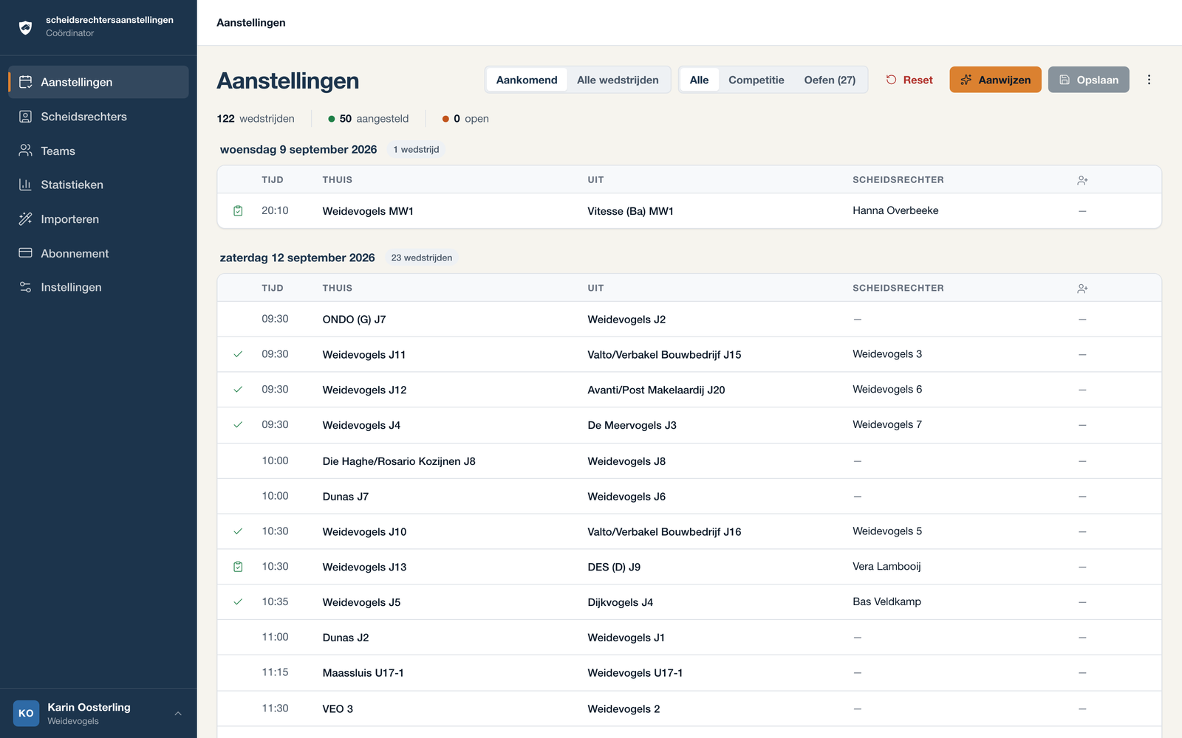Click the 50 aangesteld status indicator
Screen dimensions: 1182x738
pyautogui.click(x=368, y=118)
